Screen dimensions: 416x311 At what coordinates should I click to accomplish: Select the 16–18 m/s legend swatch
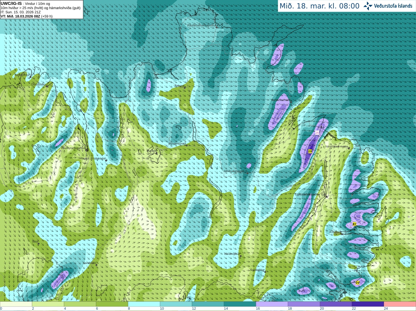click(x=272, y=304)
